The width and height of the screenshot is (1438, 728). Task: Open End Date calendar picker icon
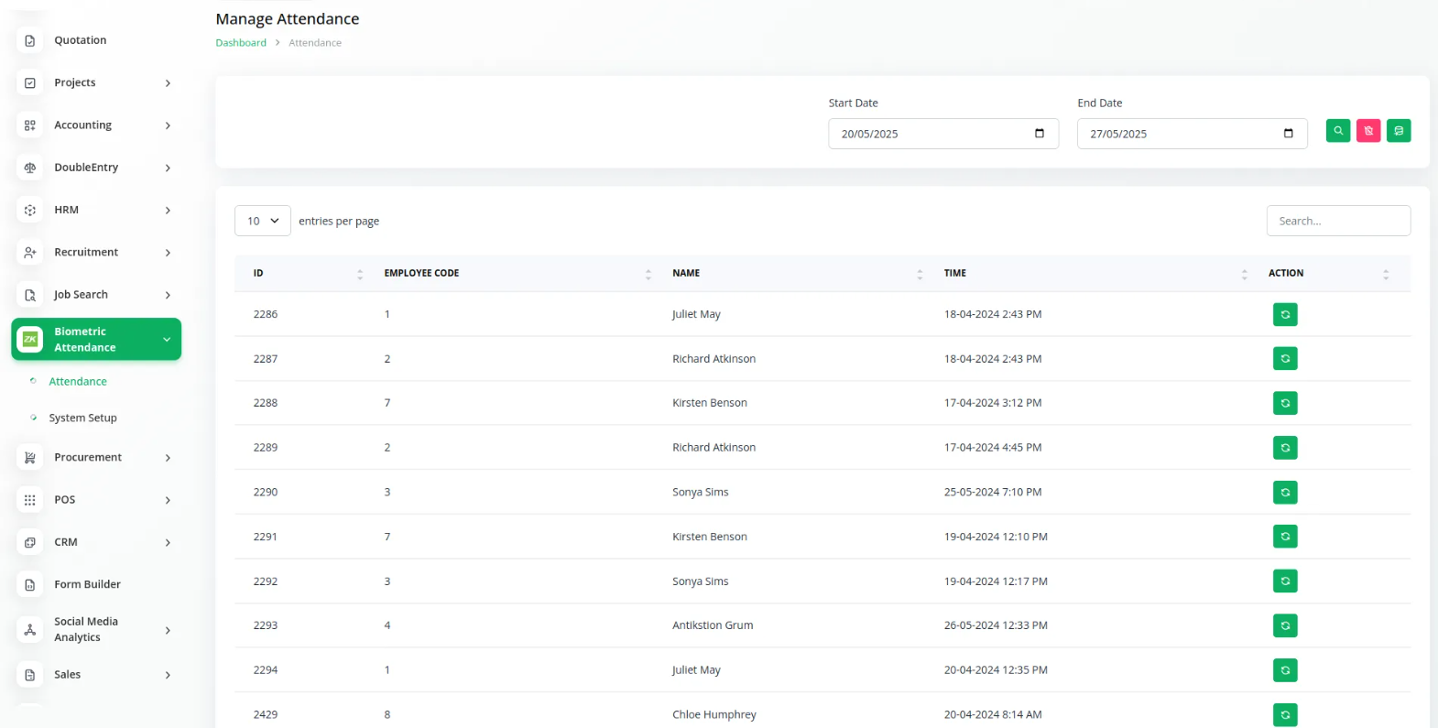[1288, 134]
